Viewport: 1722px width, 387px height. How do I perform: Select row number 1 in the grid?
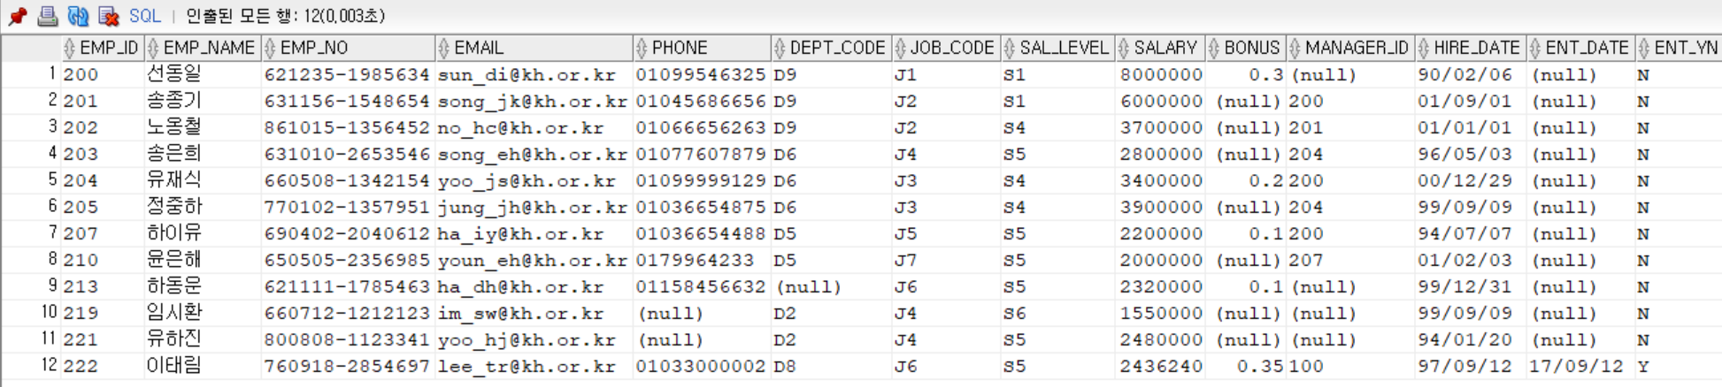[x=31, y=74]
